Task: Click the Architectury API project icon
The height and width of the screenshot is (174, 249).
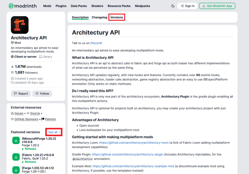Action: pyautogui.click(x=19, y=25)
